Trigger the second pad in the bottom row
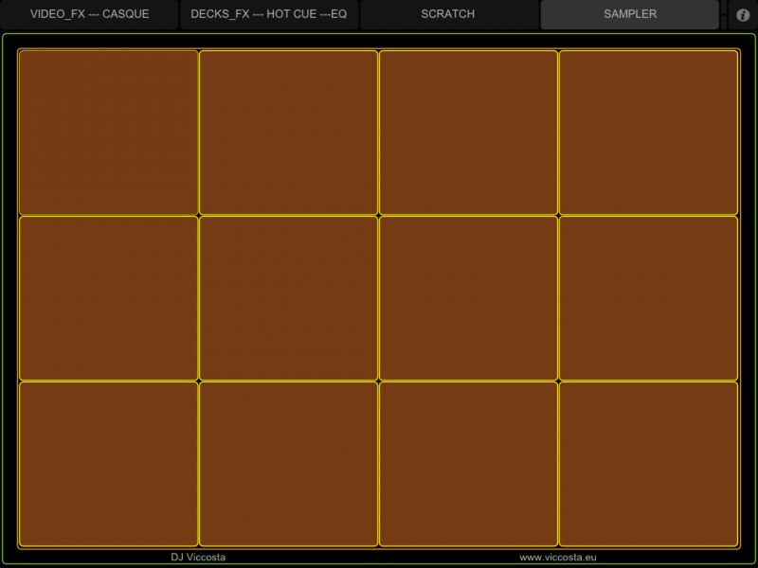Viewport: 758px width, 568px height. click(288, 464)
